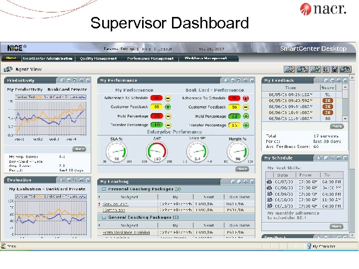Click the More button in the Productivity panel
This screenshot has width=359, height=269.
point(79,149)
